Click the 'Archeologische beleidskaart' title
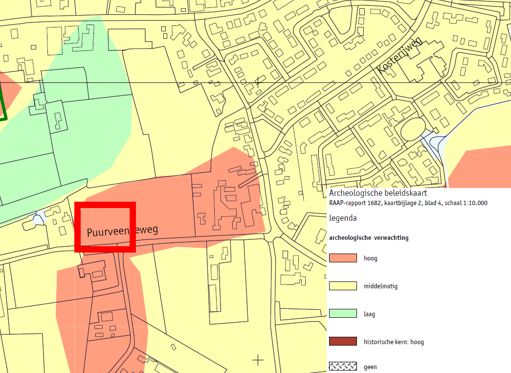 (378, 193)
